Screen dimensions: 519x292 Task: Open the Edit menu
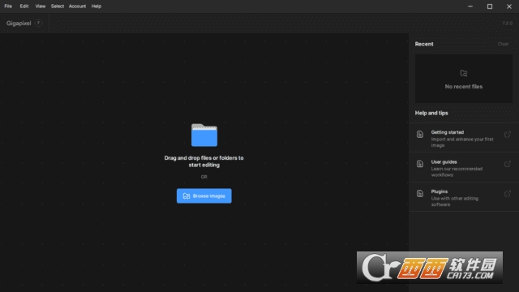24,6
